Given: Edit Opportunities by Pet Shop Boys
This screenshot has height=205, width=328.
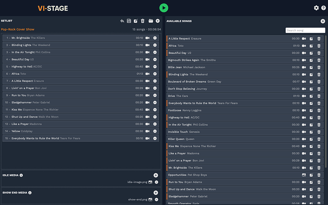Looking at the screenshot, I should point(311,175).
